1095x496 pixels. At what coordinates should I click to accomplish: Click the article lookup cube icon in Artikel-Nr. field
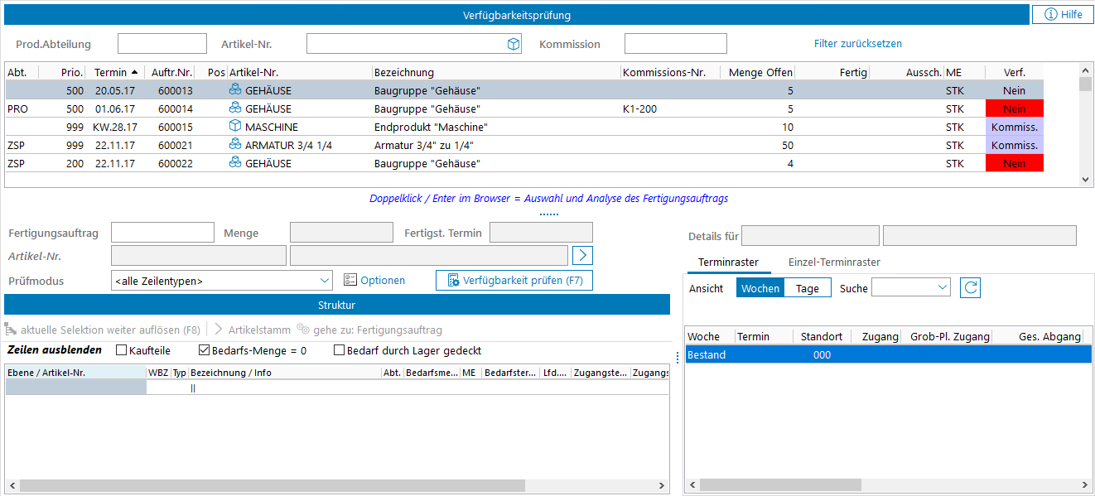[513, 45]
